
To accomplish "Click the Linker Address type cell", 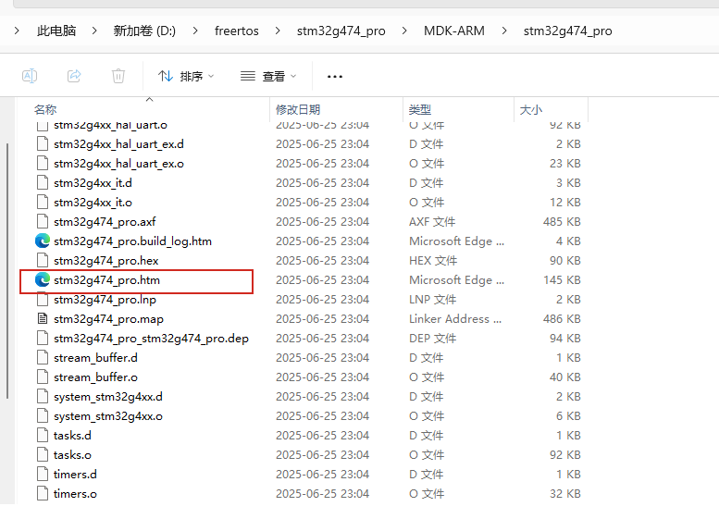I will tap(455, 318).
